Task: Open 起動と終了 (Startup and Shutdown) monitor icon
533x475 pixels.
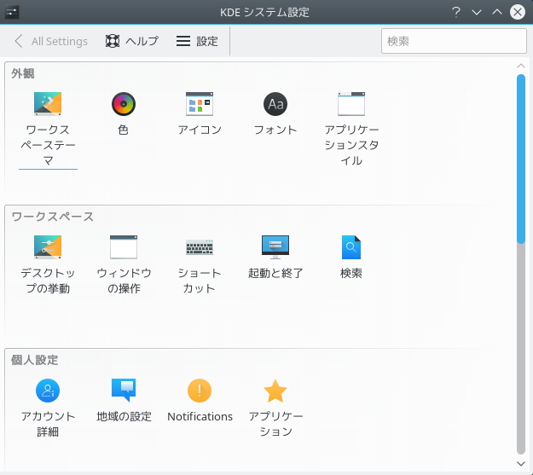Action: point(275,247)
